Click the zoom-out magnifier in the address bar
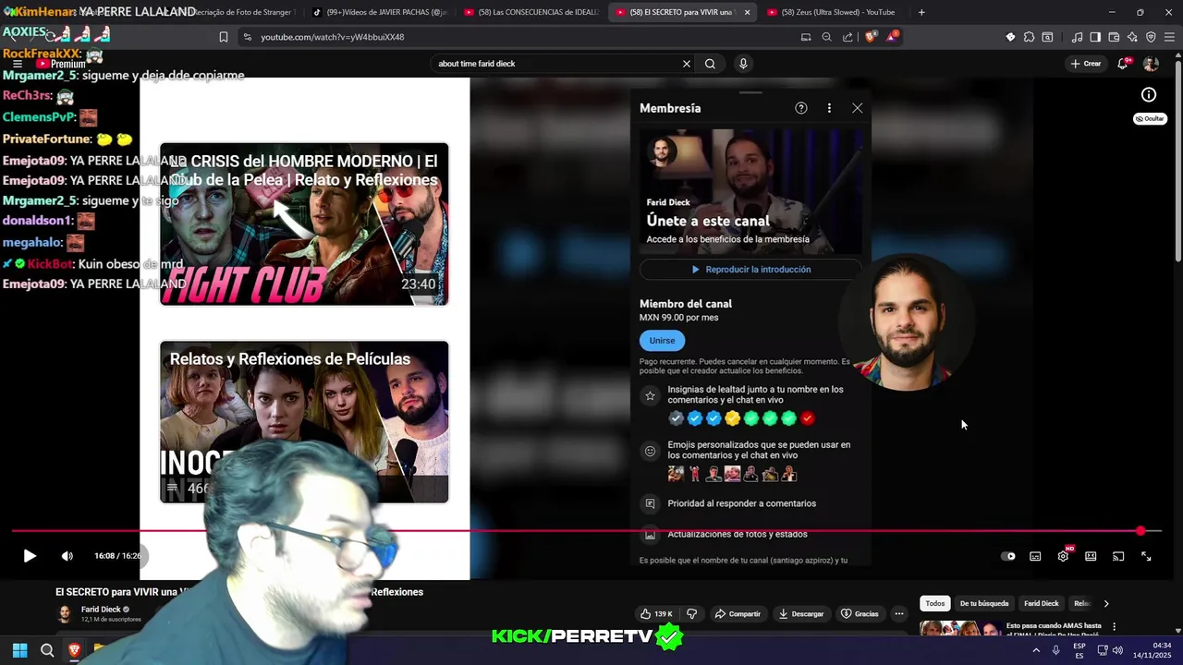 (x=826, y=37)
